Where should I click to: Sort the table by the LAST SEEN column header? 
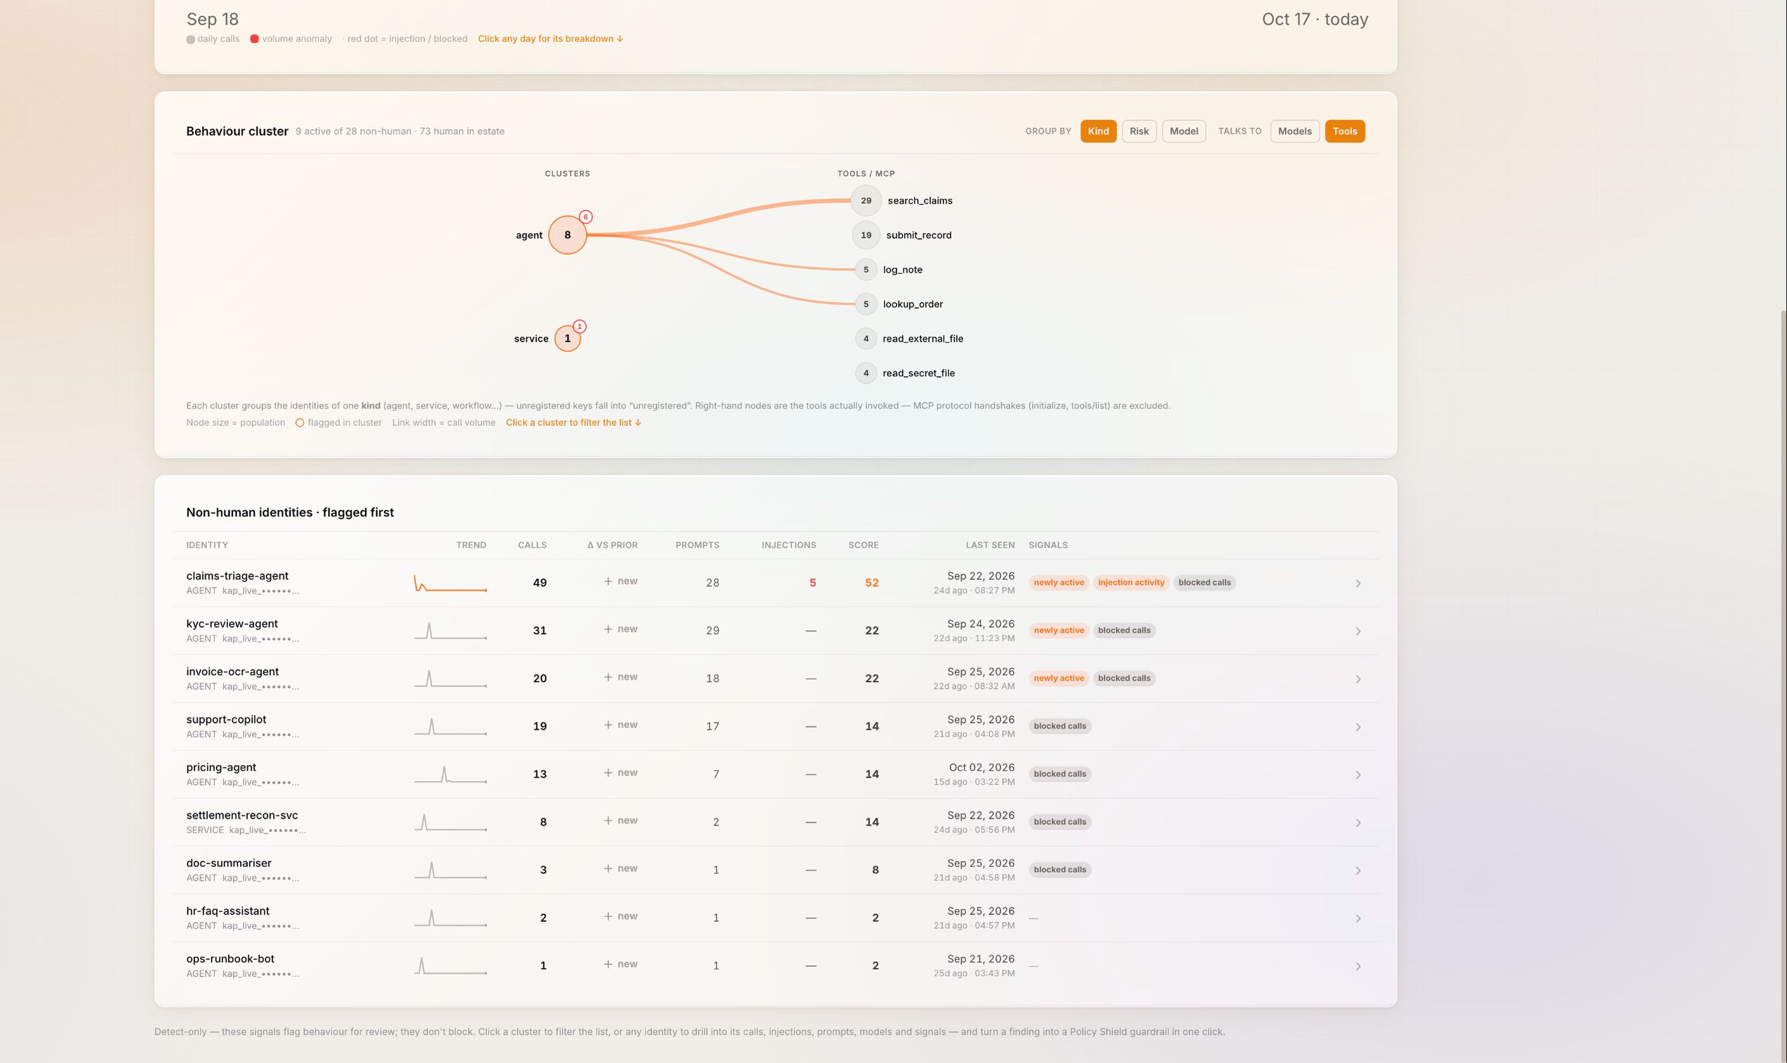pos(990,545)
